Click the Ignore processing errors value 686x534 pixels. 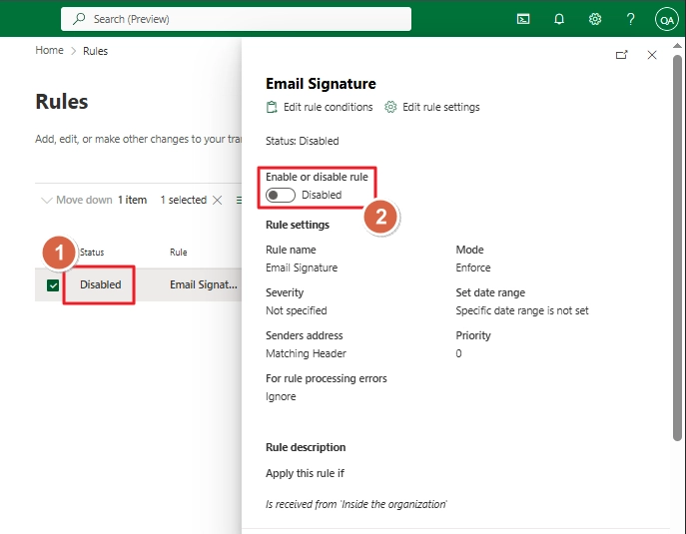click(x=281, y=396)
